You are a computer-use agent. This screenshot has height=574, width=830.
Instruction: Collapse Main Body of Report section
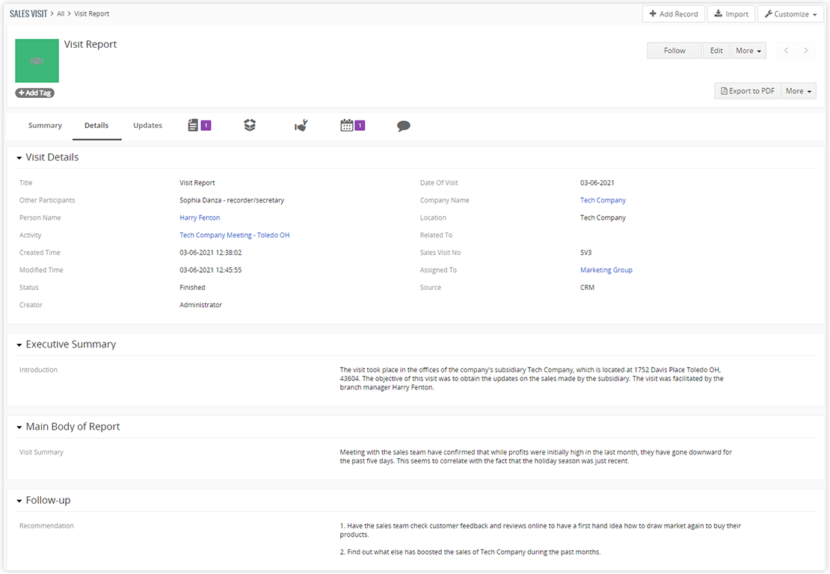tap(19, 427)
